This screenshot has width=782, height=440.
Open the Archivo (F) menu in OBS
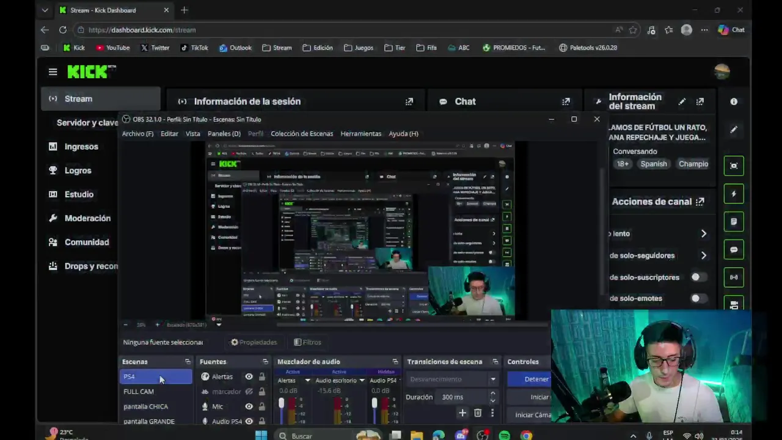point(137,134)
